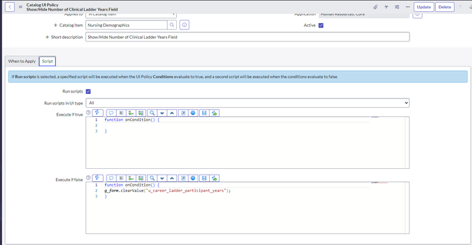
Task: Toggle full screen for Execute if false
Action: 183,178
